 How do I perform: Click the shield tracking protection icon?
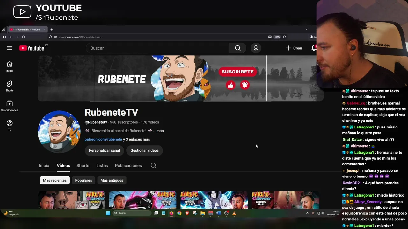point(50,37)
